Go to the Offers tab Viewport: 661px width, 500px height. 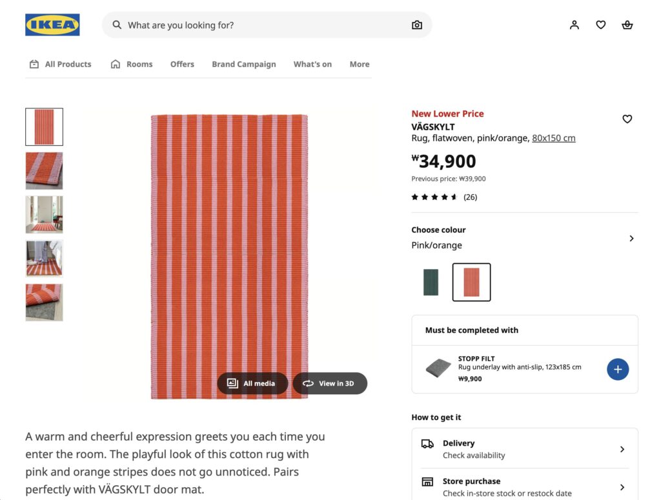tap(182, 65)
